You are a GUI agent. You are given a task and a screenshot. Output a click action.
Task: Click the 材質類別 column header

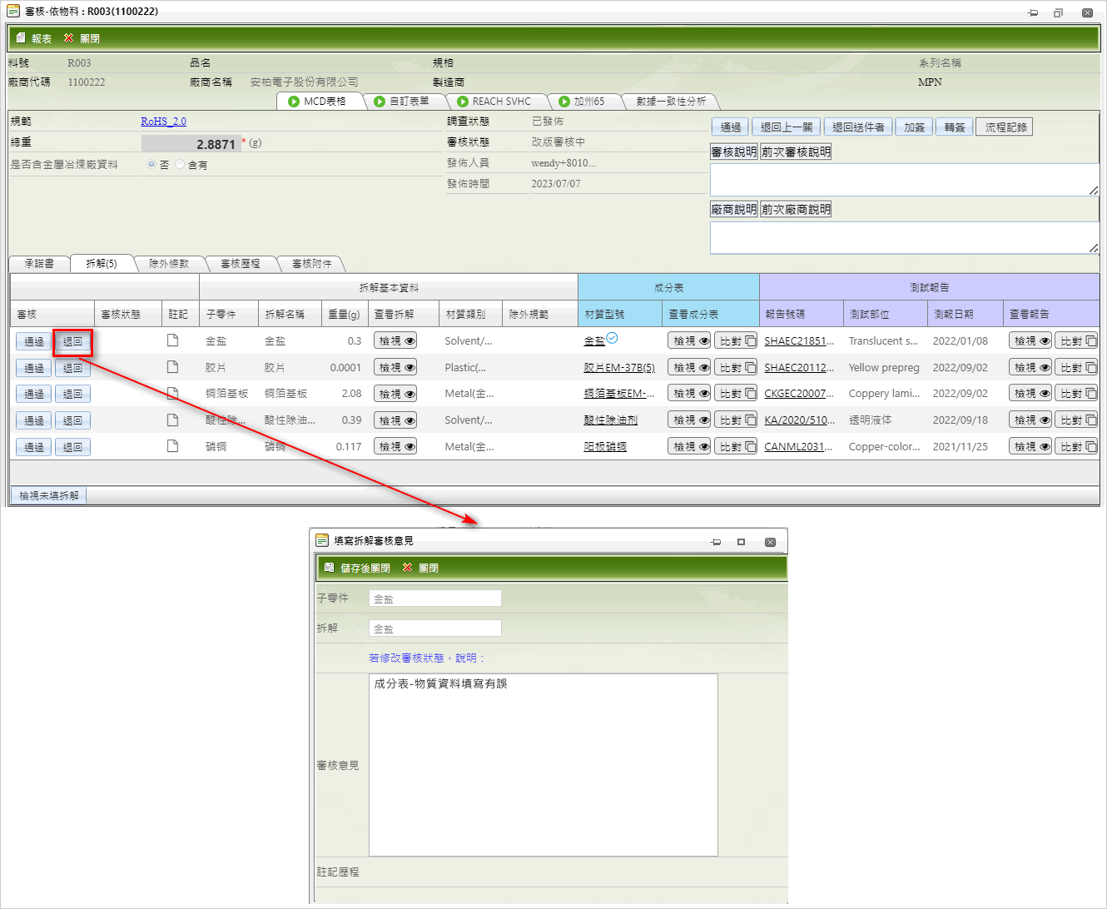(469, 315)
